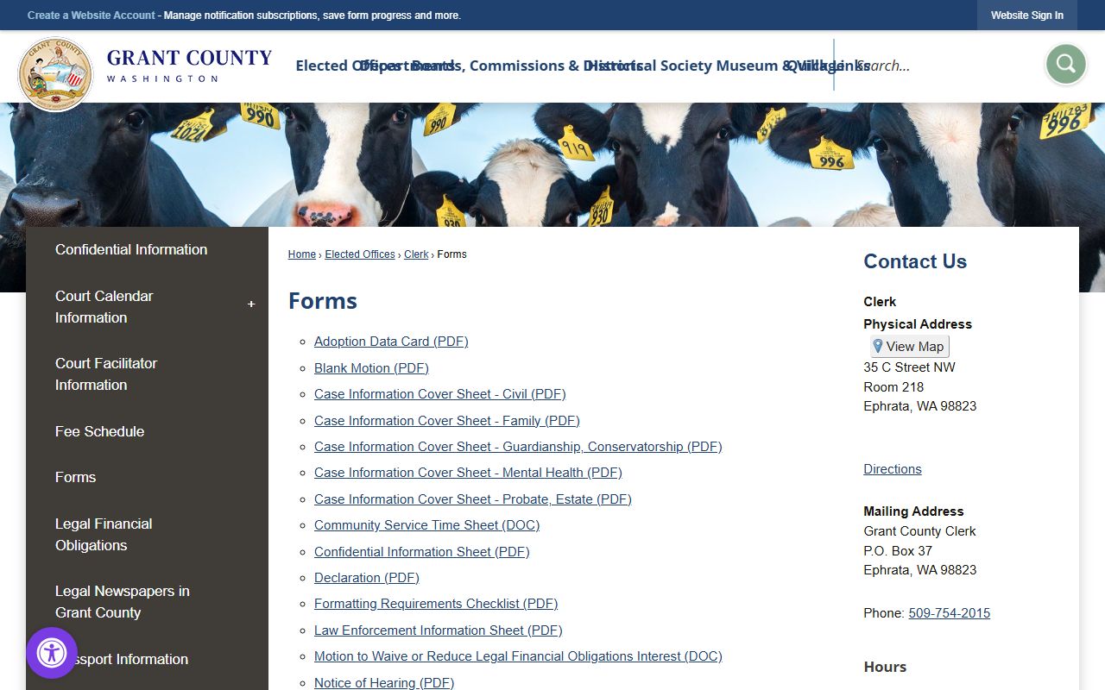
Task: Open Declaration PDF form
Action: point(366,578)
